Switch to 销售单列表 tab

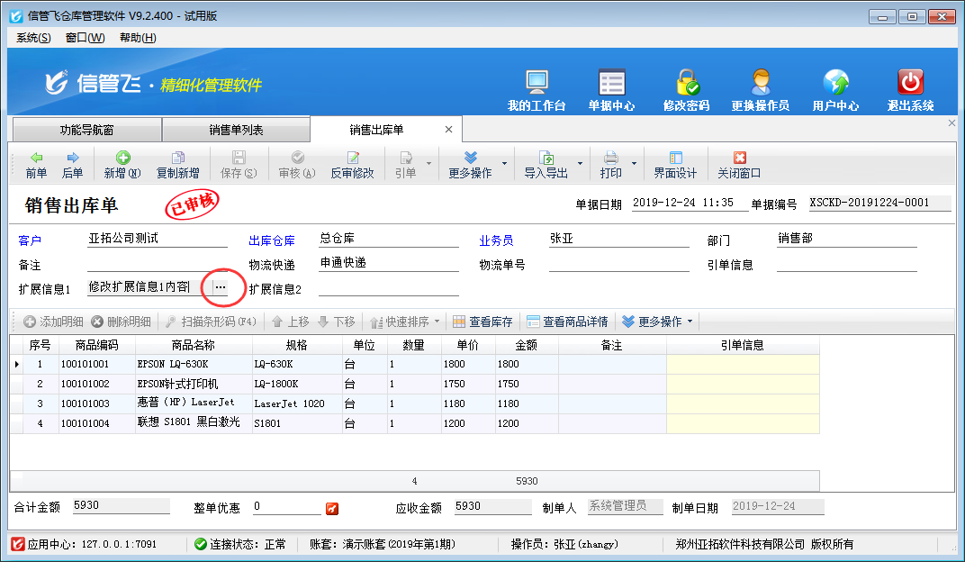pos(236,131)
